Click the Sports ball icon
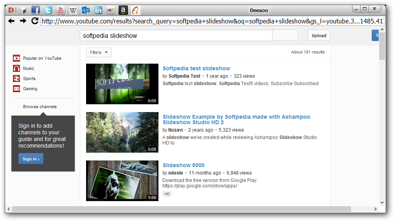Image resolution: width=394 pixels, height=221 pixels. [16, 78]
